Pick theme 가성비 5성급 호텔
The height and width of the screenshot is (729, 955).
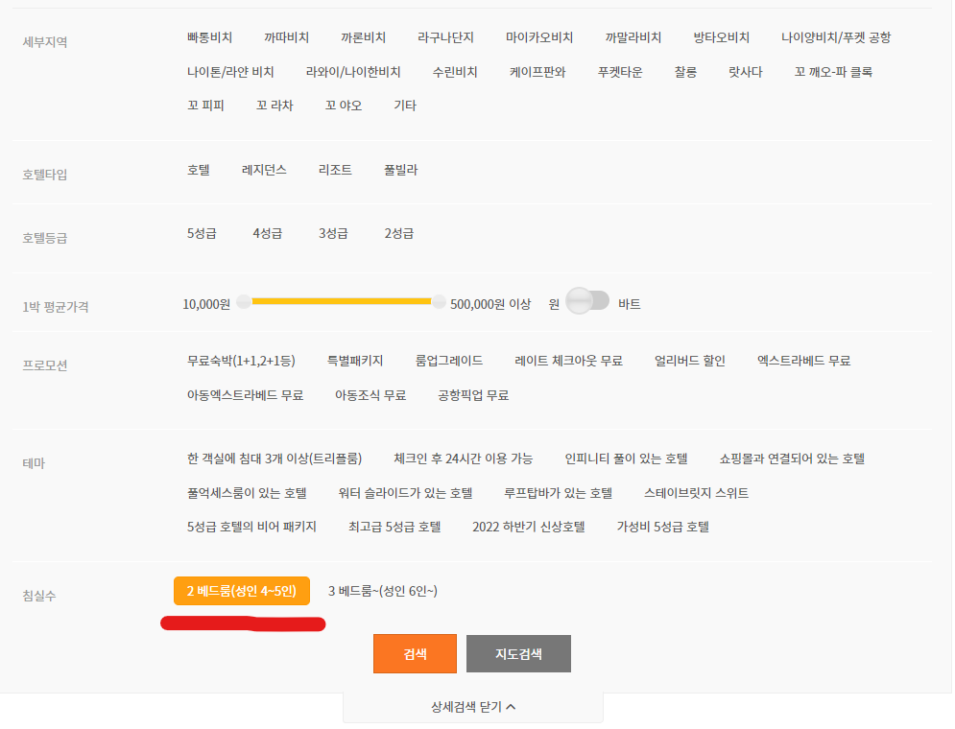pyautogui.click(x=662, y=527)
